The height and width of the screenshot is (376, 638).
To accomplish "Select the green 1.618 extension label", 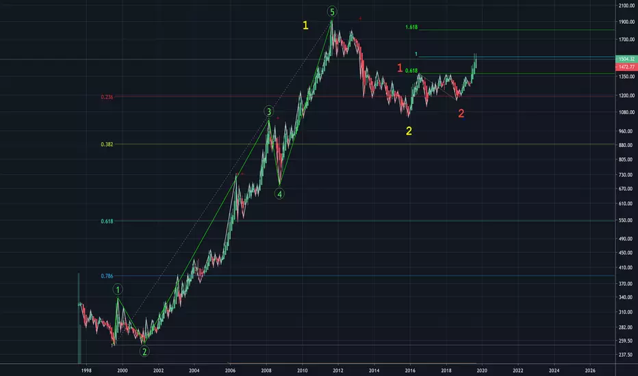I will (411, 27).
